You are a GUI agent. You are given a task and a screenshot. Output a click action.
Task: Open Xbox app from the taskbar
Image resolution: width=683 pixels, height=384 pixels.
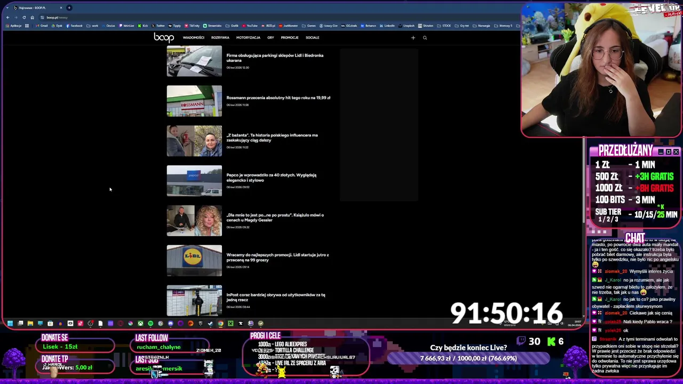point(140,323)
